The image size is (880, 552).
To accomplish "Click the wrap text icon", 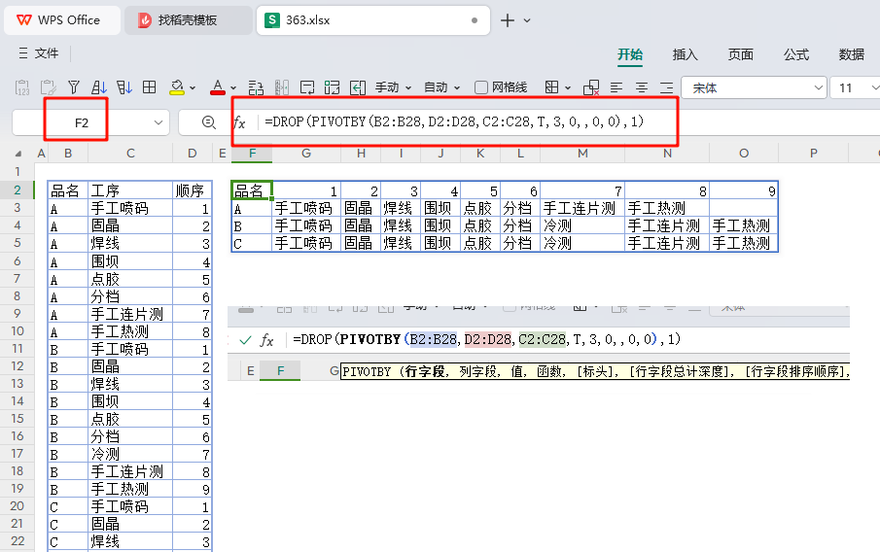I will tap(307, 87).
